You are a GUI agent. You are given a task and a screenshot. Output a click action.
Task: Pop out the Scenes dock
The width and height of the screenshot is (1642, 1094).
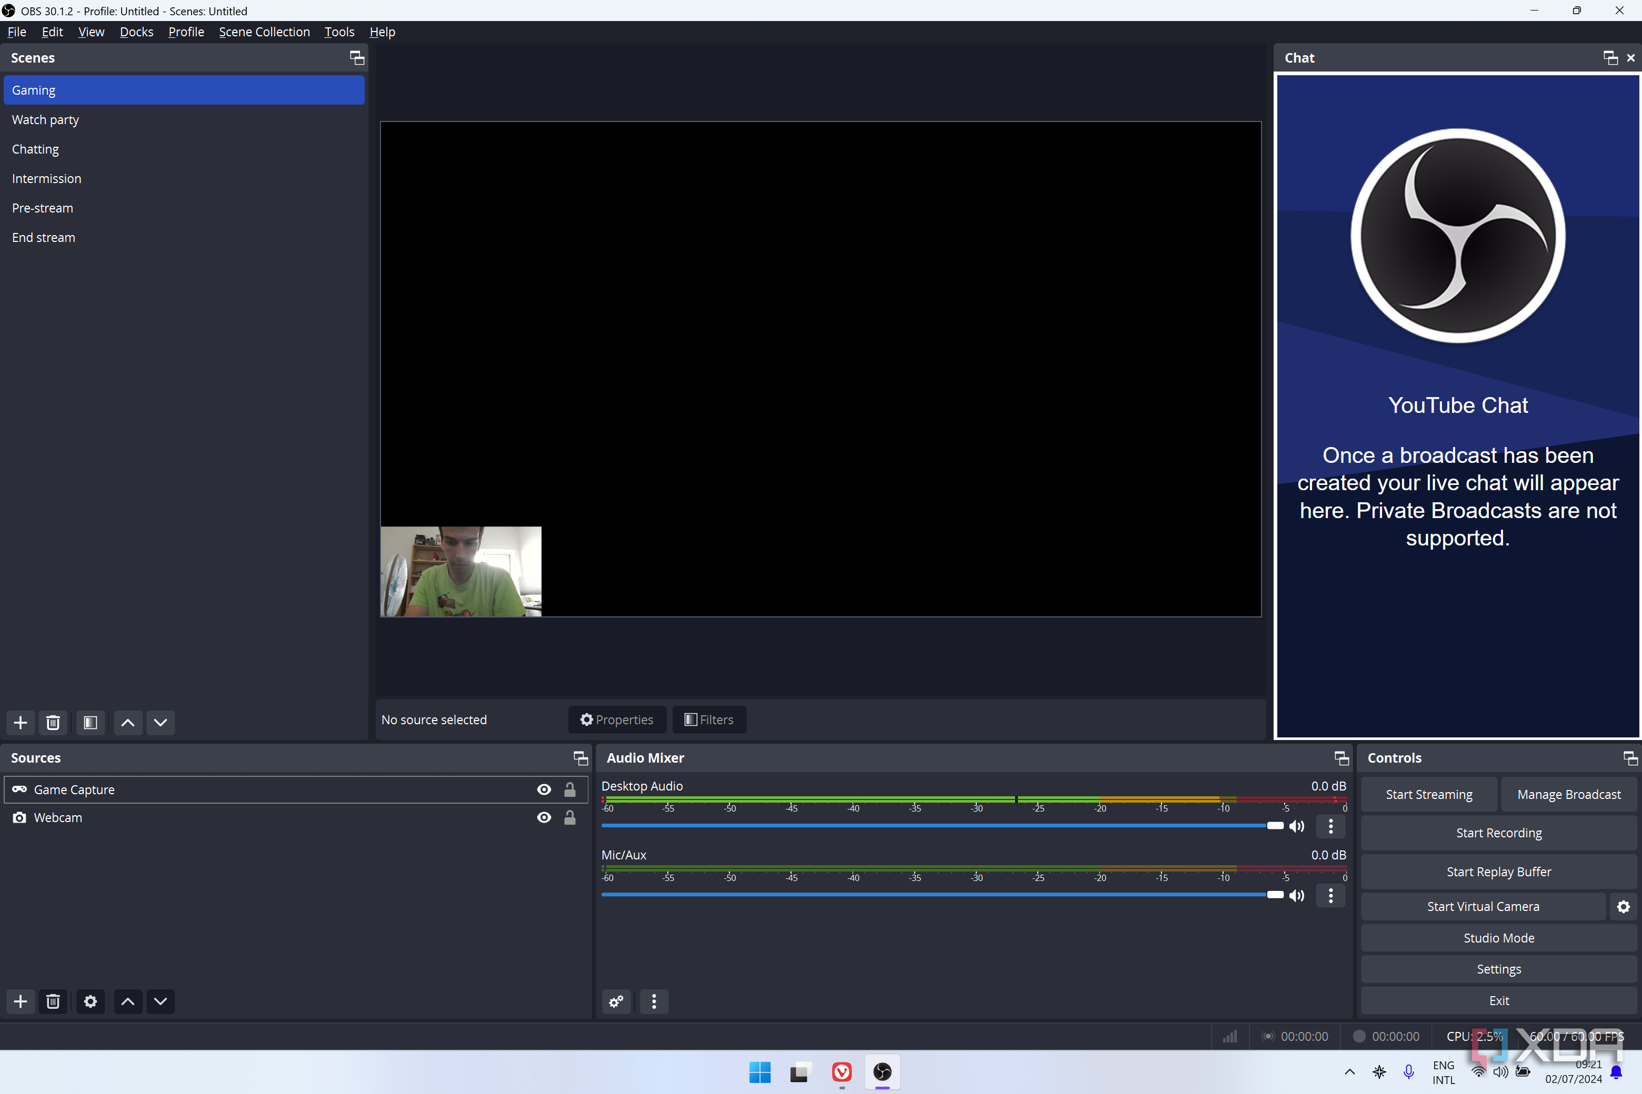tap(357, 58)
